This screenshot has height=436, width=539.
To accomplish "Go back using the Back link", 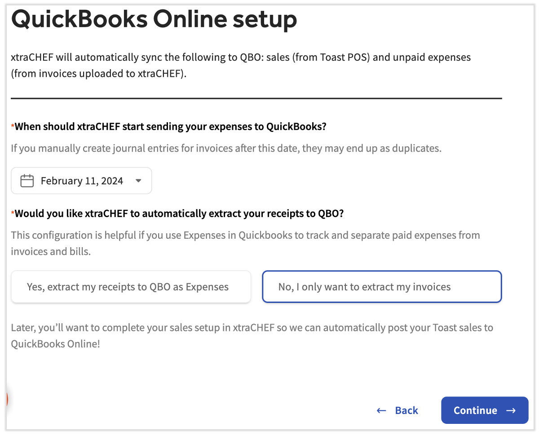I will [x=406, y=410].
